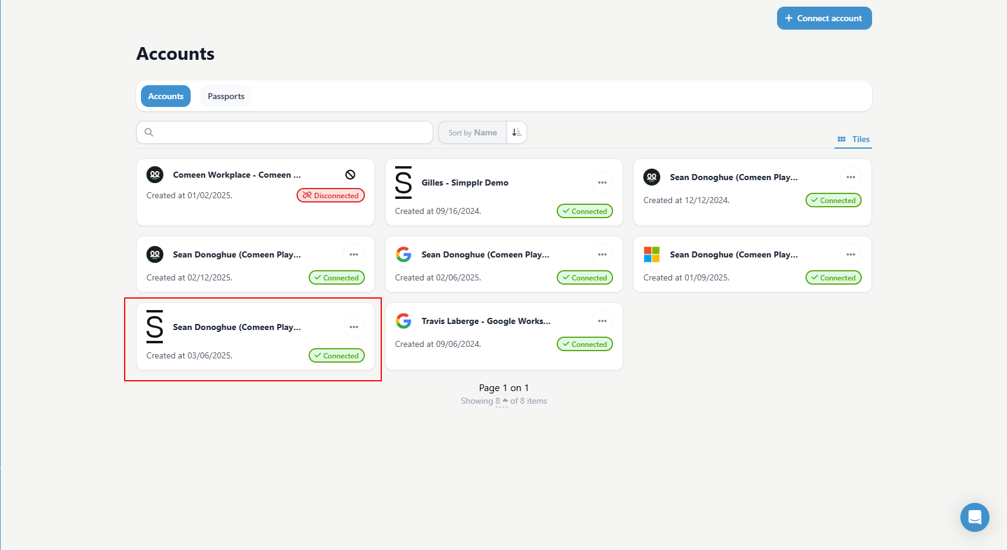The width and height of the screenshot is (1007, 550).
Task: Switch to the Accounts tab
Action: tap(166, 96)
